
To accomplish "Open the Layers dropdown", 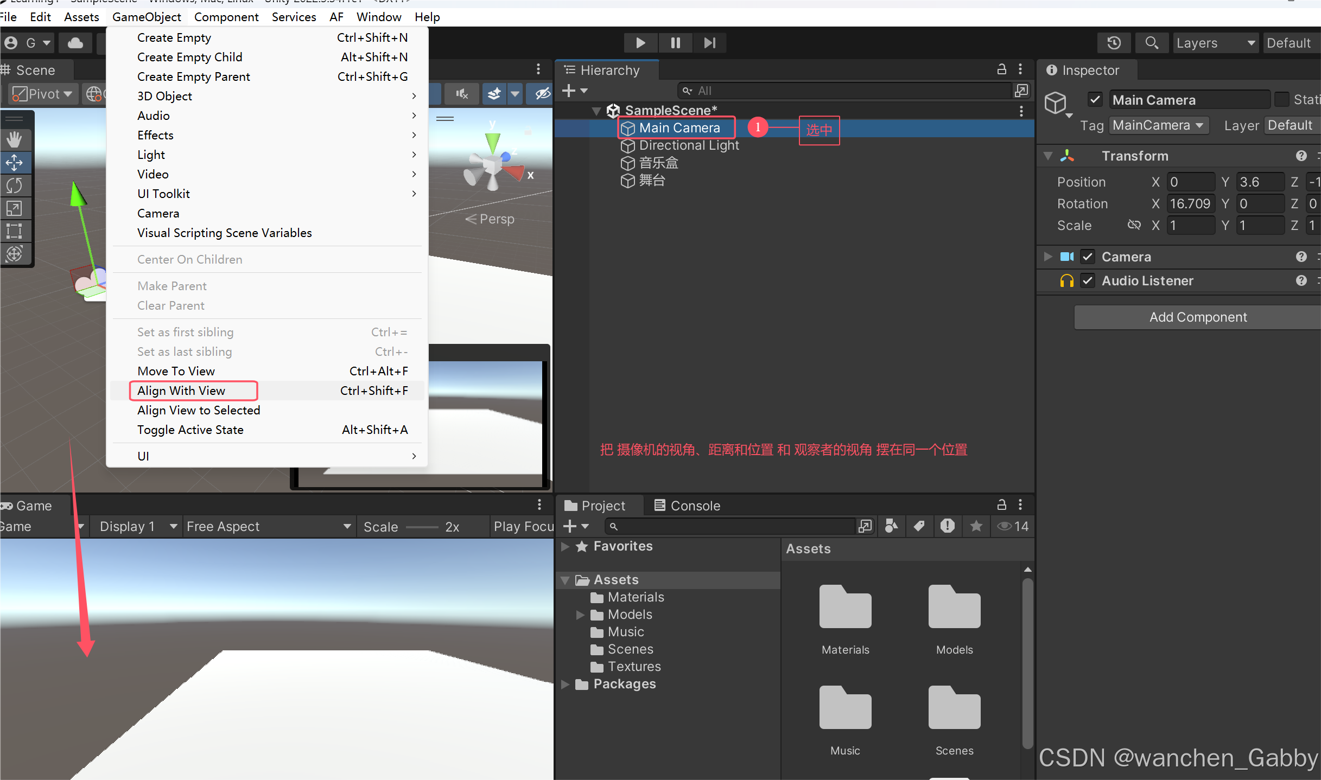I will pyautogui.click(x=1215, y=43).
